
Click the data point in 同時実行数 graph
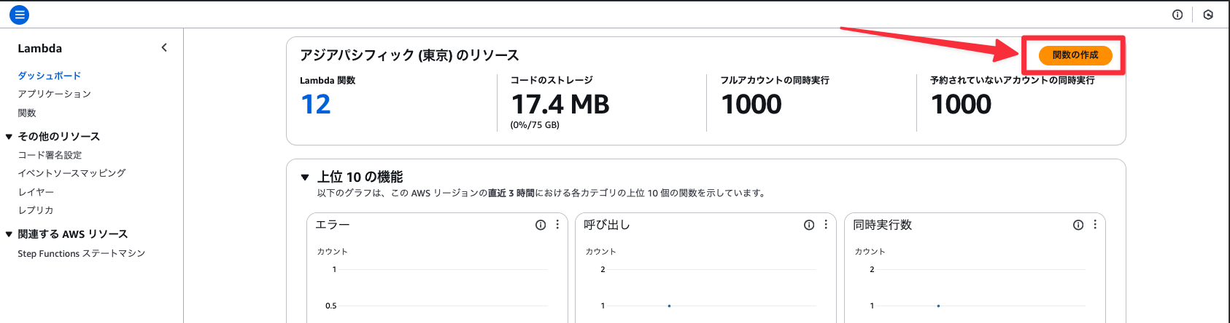[x=938, y=306]
